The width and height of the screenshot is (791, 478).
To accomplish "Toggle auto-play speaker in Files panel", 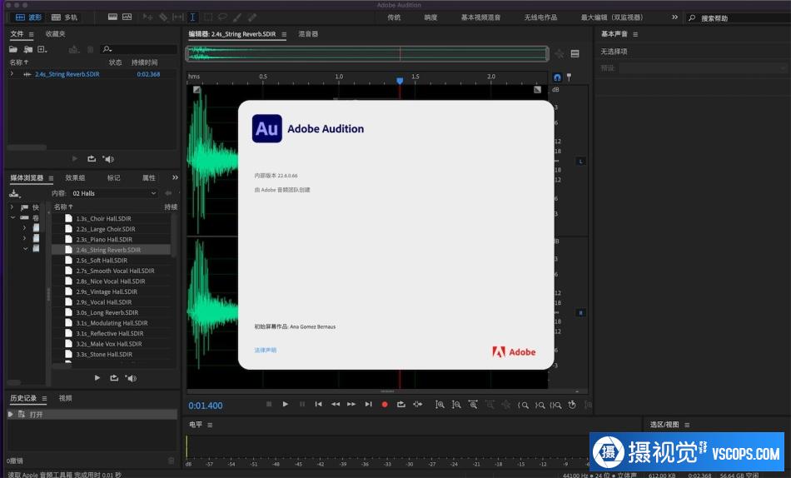I will tap(108, 159).
